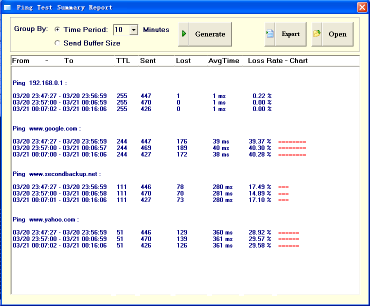Expand the Time Period minutes dropdown arrow
The height and width of the screenshot is (306, 370).
pos(133,30)
